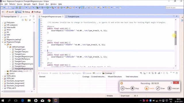Click the Open Type folder icon in toolbar
Image resolution: width=184 pixels, height=103 pixels.
click(x=67, y=8)
